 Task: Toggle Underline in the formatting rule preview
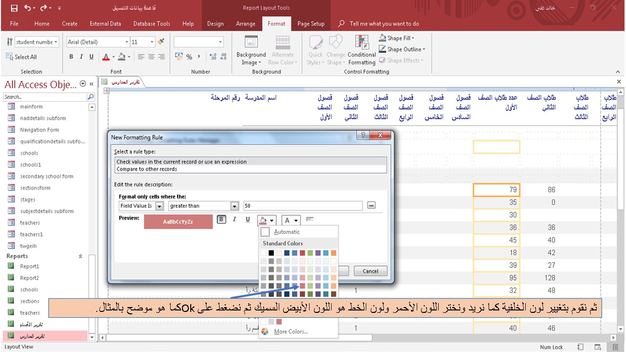coord(247,219)
